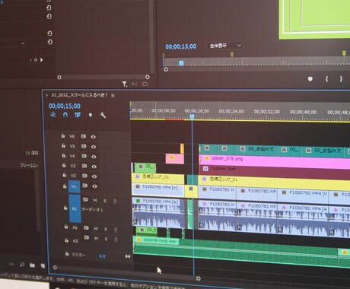350x289 pixels.
Task: Click timeline ruler playhead handle
Action: tap(192, 116)
